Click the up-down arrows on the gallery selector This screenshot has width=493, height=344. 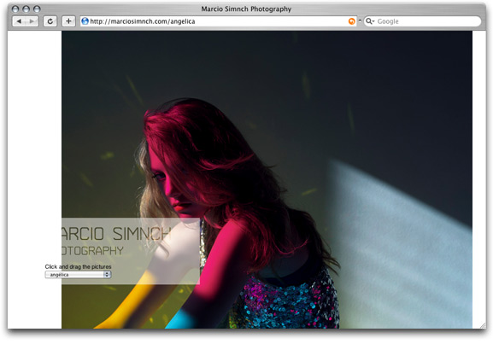coord(107,275)
